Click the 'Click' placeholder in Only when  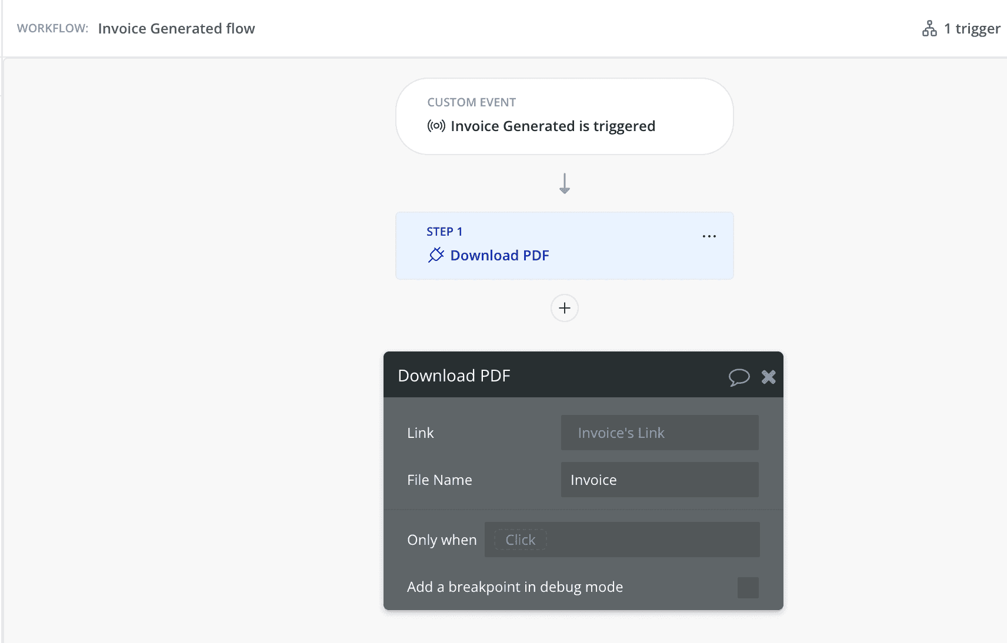(x=521, y=540)
